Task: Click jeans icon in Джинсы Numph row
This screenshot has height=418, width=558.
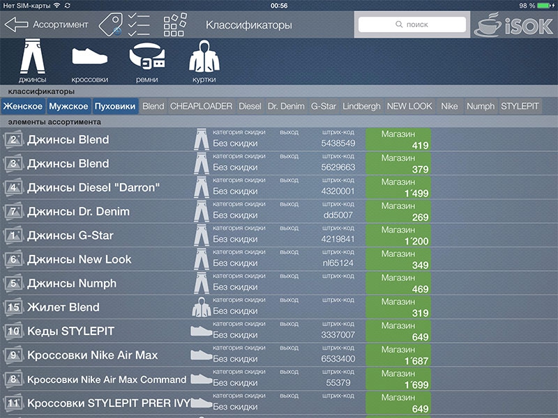Action: [x=202, y=284]
